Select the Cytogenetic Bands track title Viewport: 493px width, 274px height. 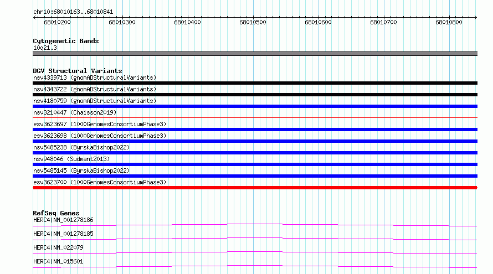(66, 41)
